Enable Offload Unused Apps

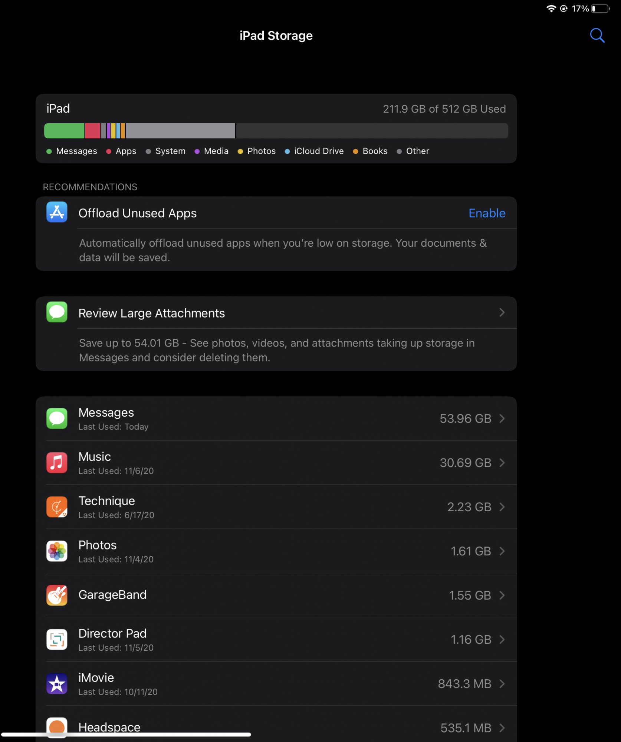pos(487,213)
